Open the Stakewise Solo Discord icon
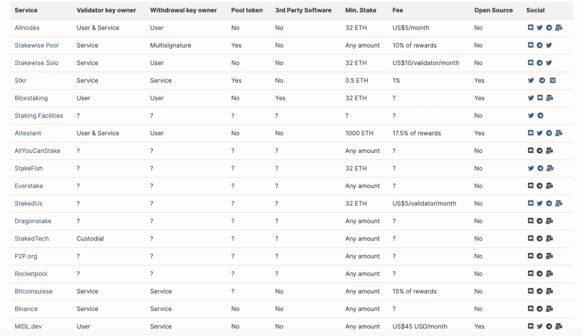 point(531,63)
